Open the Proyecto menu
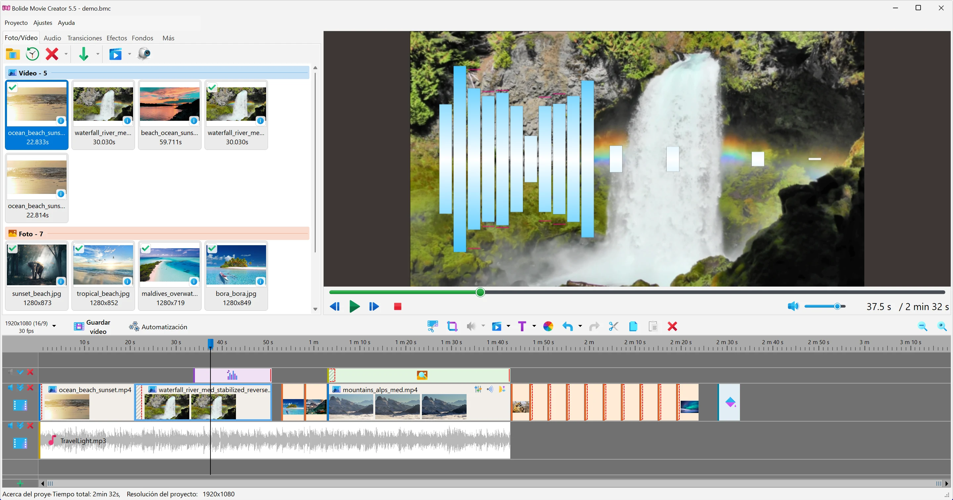 point(16,23)
